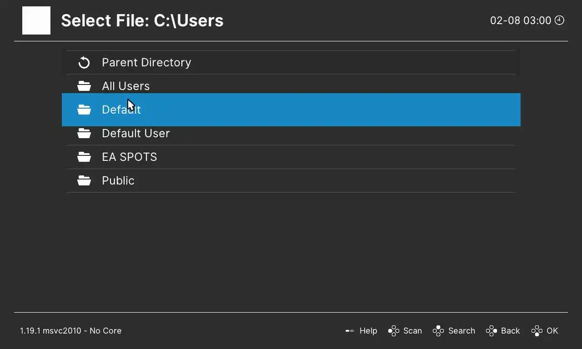Go up via Parent Directory entry
Viewport: 582px width, 349px height.
tap(146, 62)
